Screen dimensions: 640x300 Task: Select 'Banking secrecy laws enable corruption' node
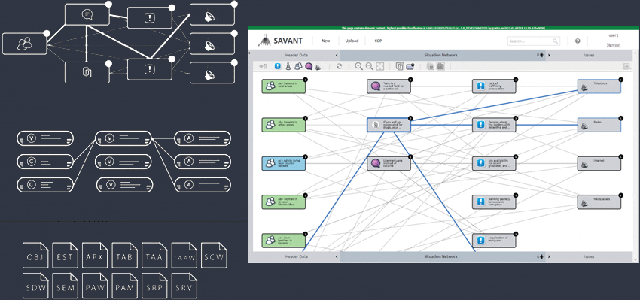click(494, 202)
